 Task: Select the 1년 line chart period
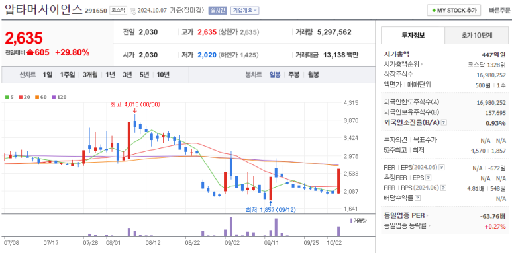point(110,75)
